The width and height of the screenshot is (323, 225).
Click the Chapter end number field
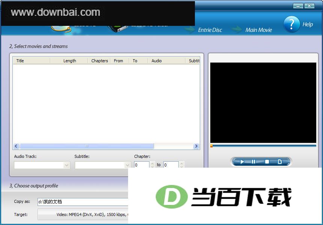pos(171,165)
